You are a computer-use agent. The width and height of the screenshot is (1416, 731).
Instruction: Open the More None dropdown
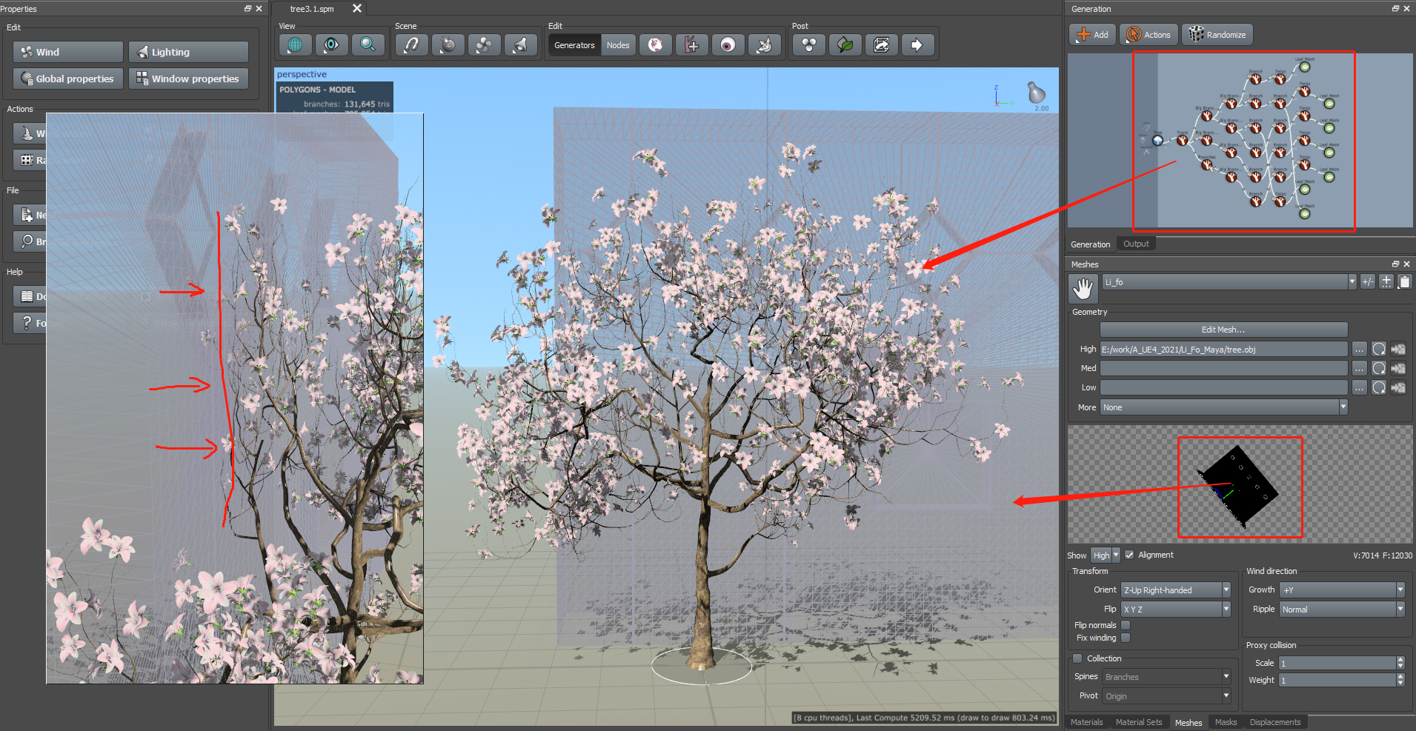pyautogui.click(x=1223, y=407)
